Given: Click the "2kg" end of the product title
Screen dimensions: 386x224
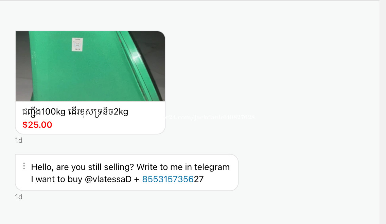Looking at the screenshot, I should pos(121,112).
